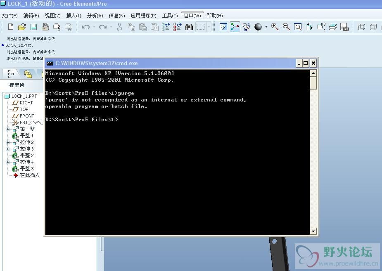Open the 视图(V) menu
Viewport: 382px width, 271px height.
[x=52, y=16]
